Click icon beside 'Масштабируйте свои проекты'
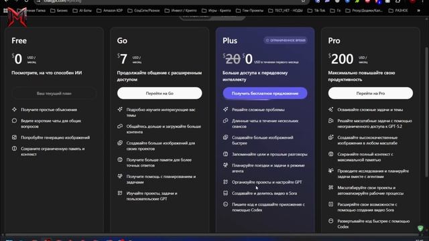Screen dimensions: 429x241 click(330, 187)
